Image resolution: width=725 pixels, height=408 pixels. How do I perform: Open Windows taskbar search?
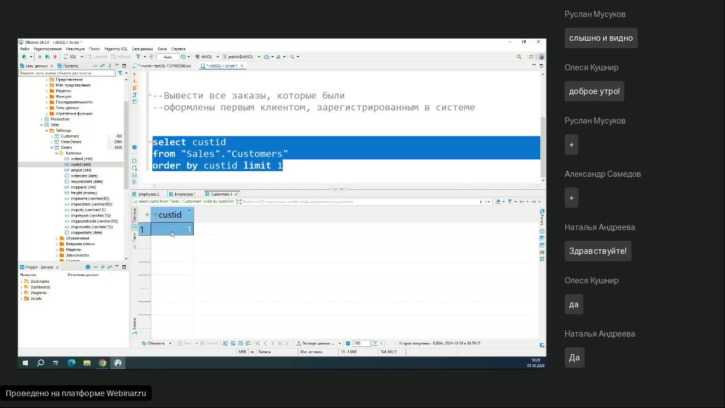pyautogui.click(x=40, y=363)
